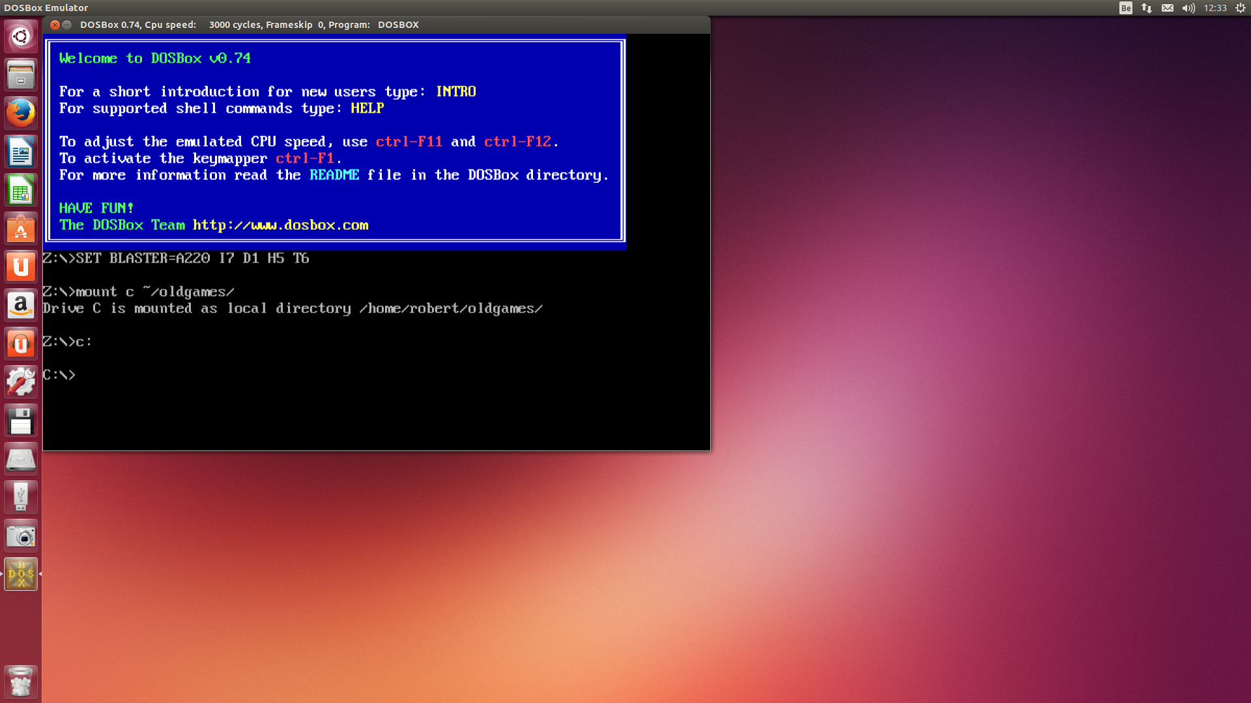Open the Ubuntu Dash home launcher
The height and width of the screenshot is (703, 1251).
click(x=21, y=36)
